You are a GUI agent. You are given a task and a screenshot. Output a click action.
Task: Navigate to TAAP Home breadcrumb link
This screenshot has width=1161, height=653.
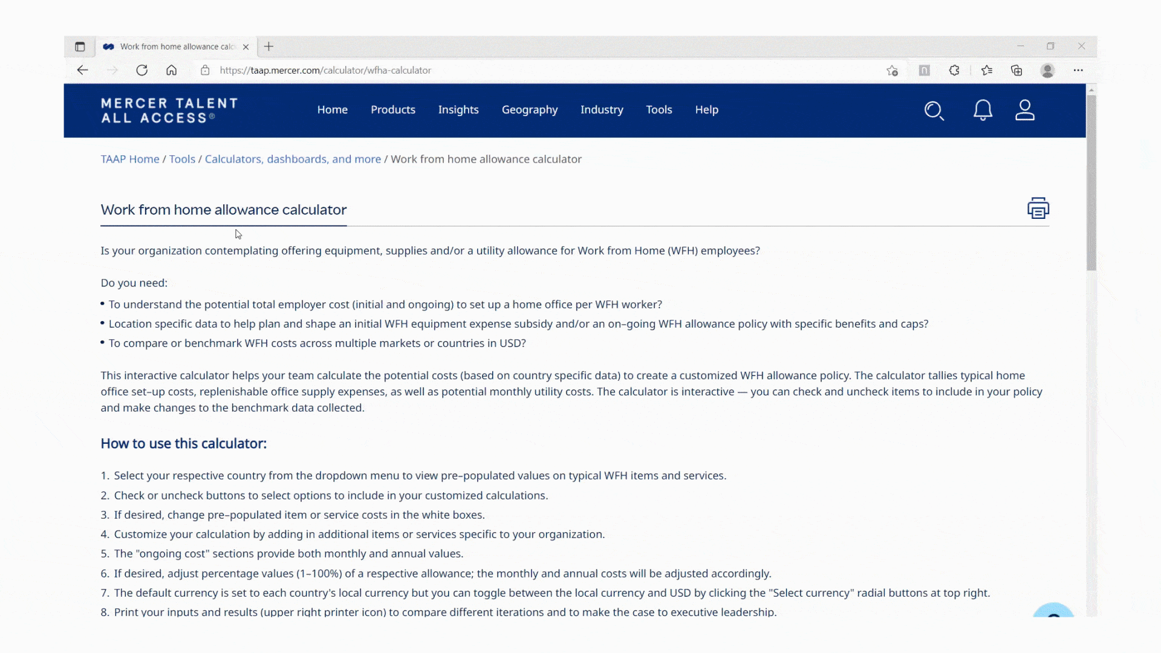coord(129,159)
